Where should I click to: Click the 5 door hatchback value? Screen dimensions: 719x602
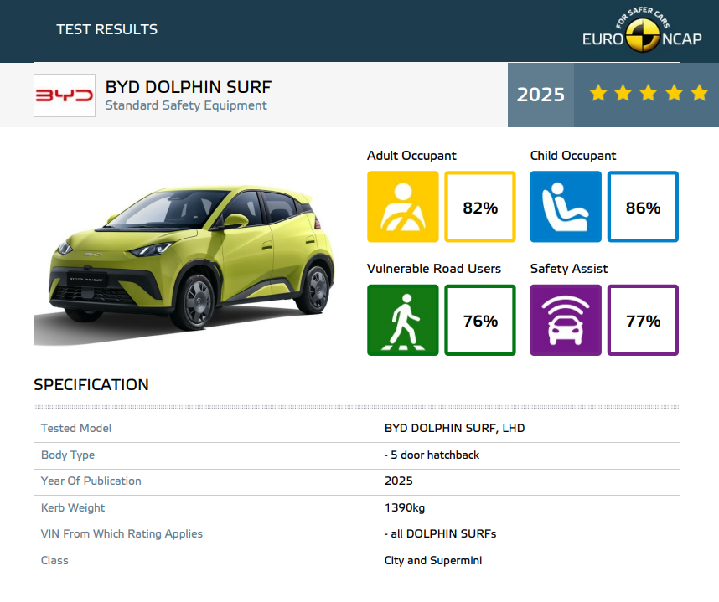point(432,455)
